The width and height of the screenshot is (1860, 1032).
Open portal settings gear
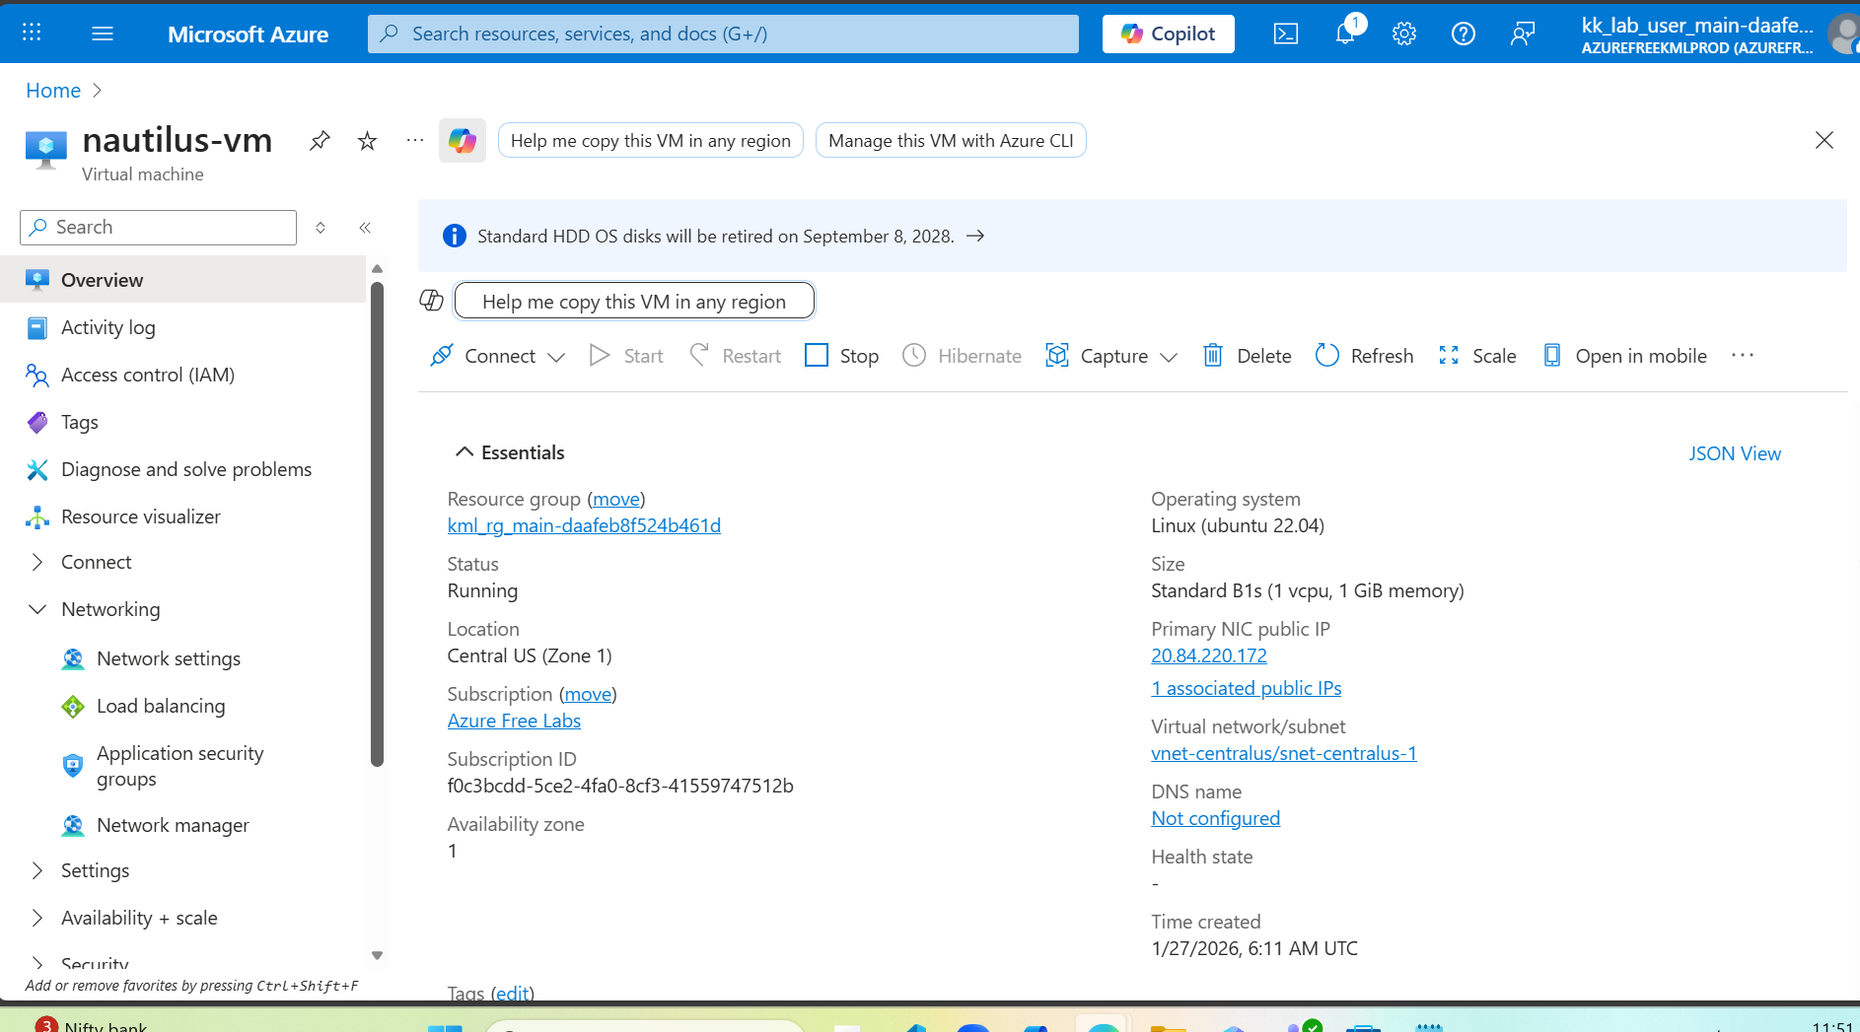point(1404,34)
